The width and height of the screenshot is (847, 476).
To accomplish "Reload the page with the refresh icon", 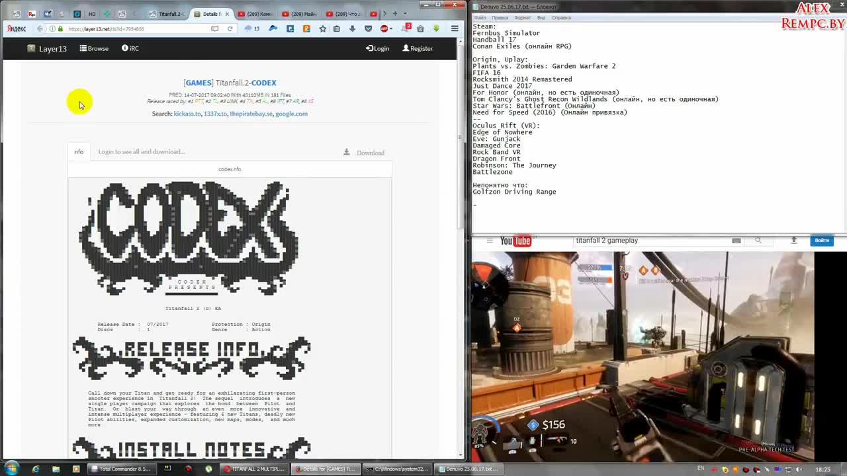I will (x=230, y=28).
